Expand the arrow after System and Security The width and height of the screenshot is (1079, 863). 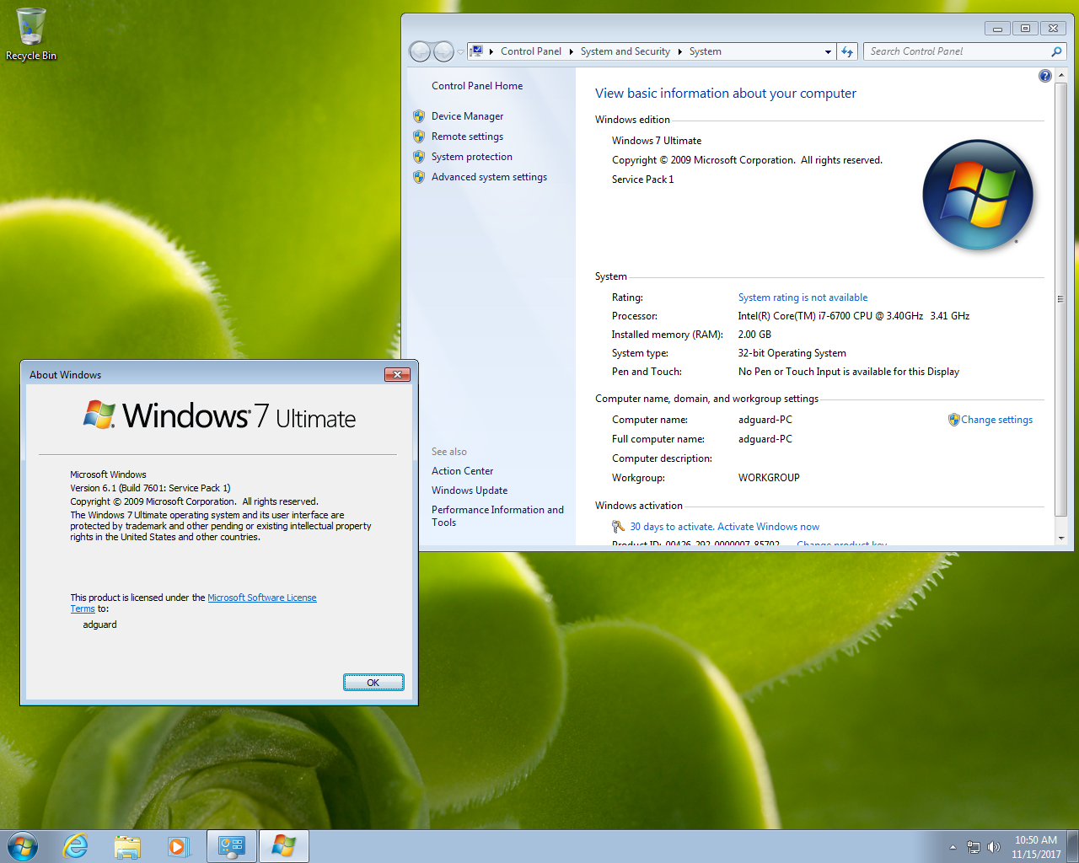coord(680,51)
